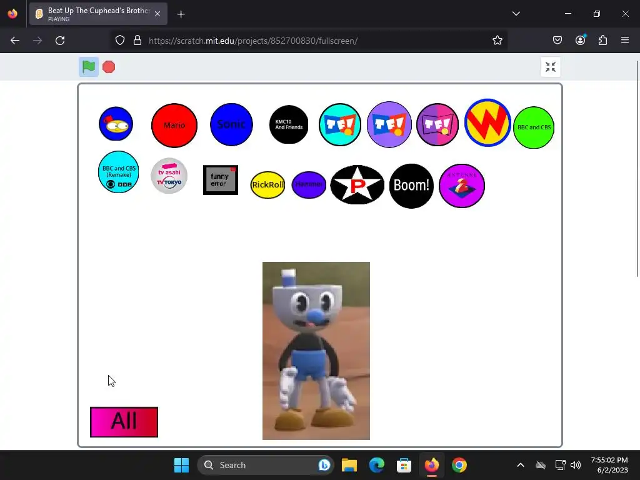
Task: Open Firefox application menu
Action: 625,40
